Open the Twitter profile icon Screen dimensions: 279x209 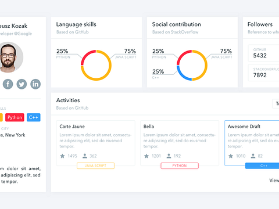click(x=22, y=84)
